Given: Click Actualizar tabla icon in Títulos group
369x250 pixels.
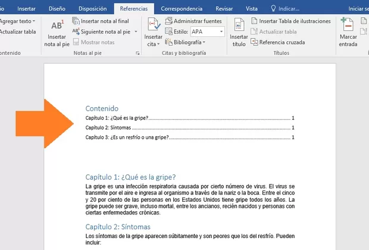Looking at the screenshot, I should (254, 32).
